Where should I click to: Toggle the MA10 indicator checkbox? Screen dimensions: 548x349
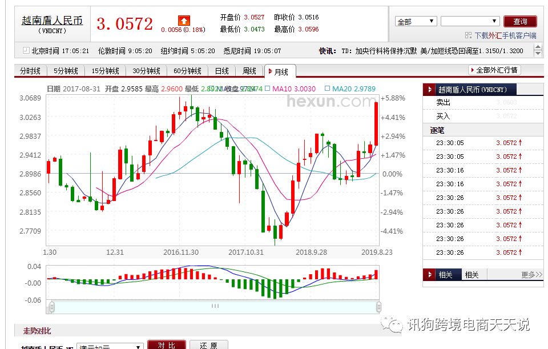coord(267,89)
